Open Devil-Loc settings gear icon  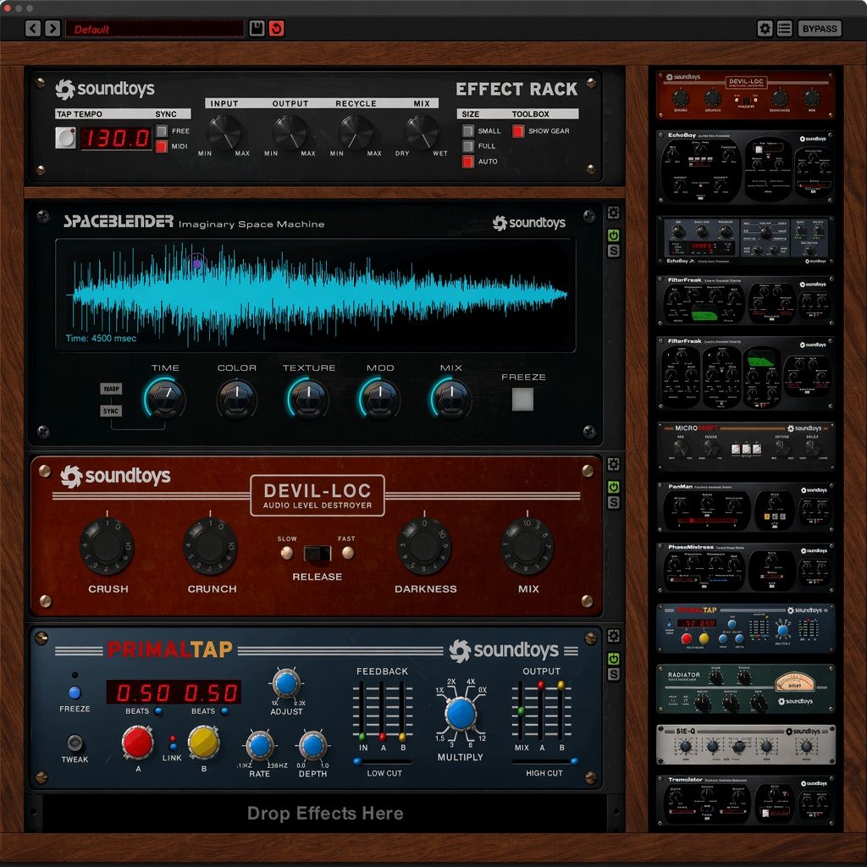[613, 465]
